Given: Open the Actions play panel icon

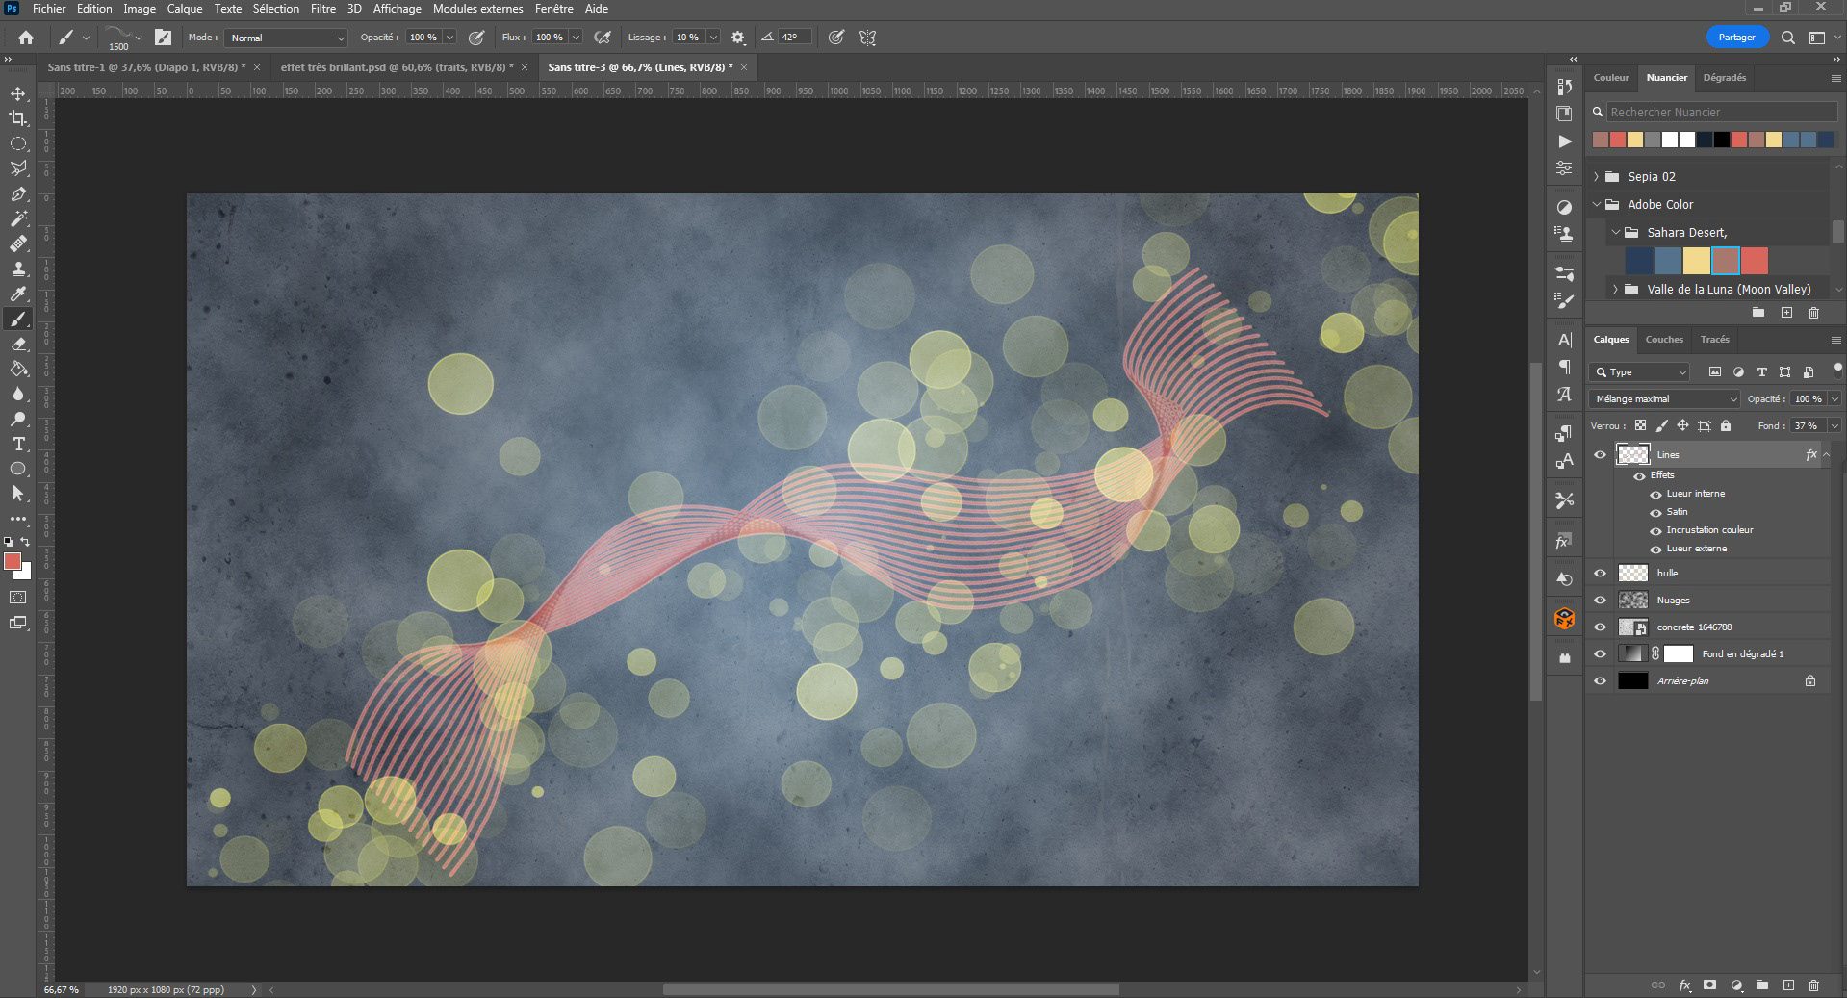Looking at the screenshot, I should point(1564,141).
